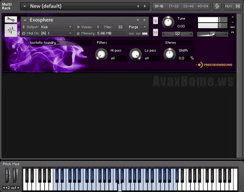Image resolution: width=244 pixels, height=192 pixels.
Task: Mute the Exosphere instrument
Action: point(155,32)
